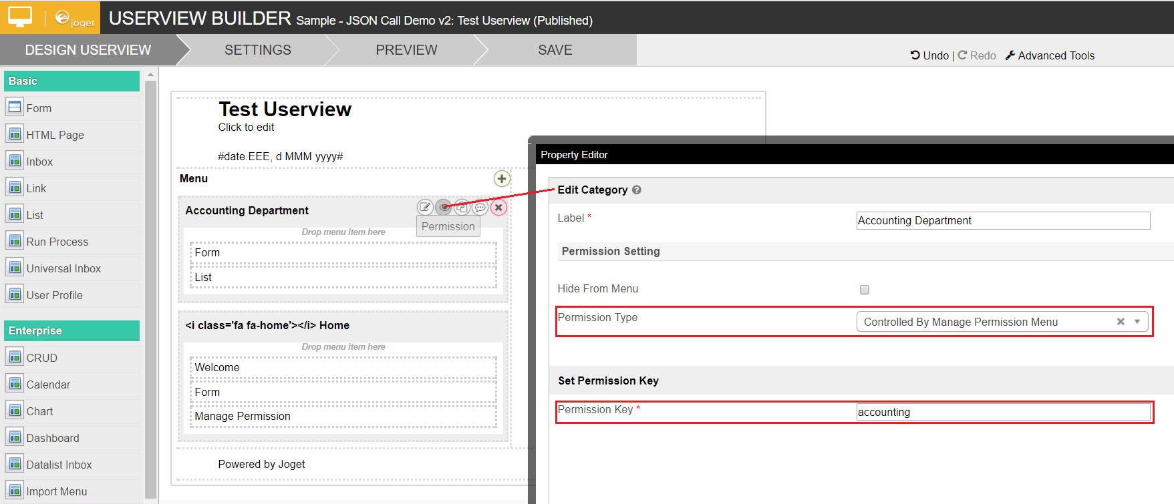Image resolution: width=1174 pixels, height=504 pixels.
Task: Click Undo
Action: [929, 55]
